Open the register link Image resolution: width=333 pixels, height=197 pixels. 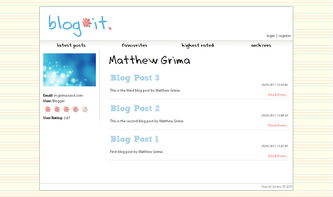click(x=285, y=36)
